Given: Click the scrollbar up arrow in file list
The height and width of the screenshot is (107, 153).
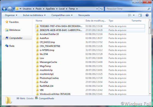Looking at the screenshot, I should 150,20.
